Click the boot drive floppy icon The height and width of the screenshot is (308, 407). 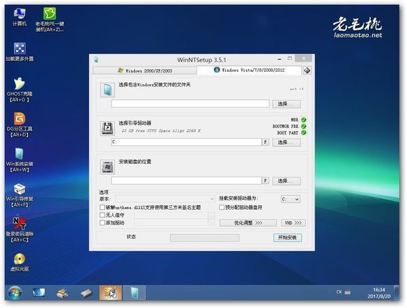pyautogui.click(x=107, y=128)
